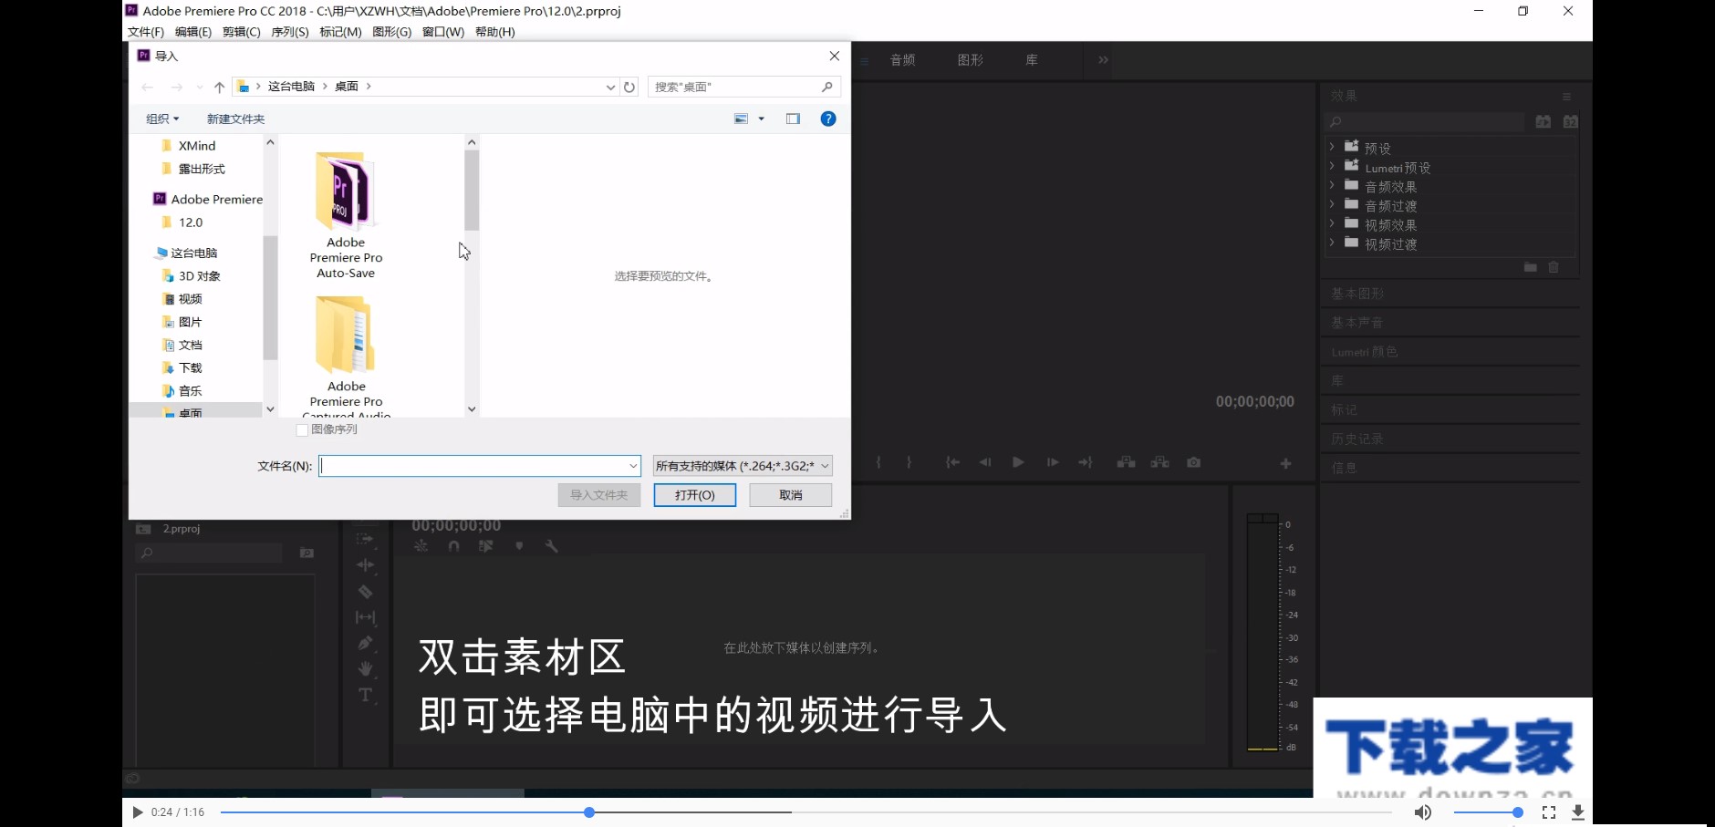The image size is (1715, 827).
Task: Toggle the 32-bit color effects filter
Action: [1571, 120]
